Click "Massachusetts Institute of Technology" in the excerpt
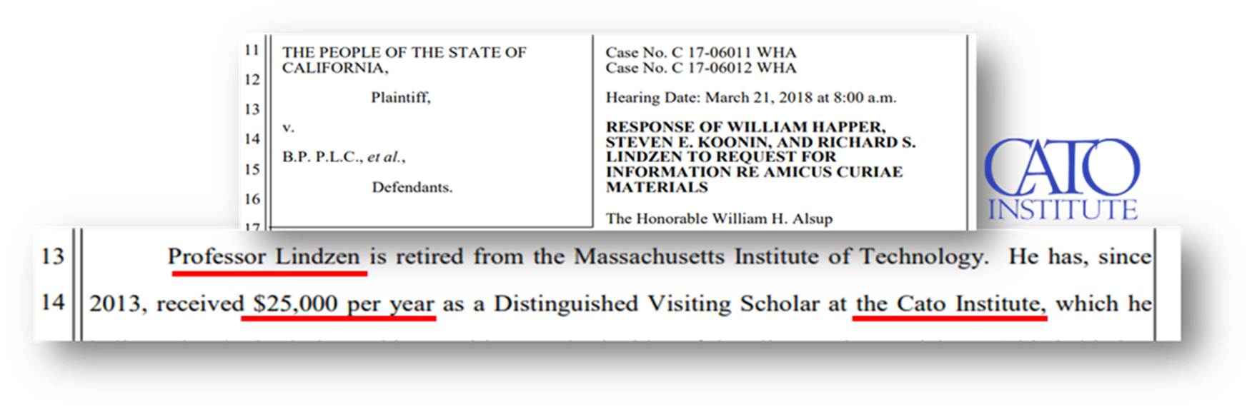Viewport: 1252px width, 412px height. point(778,257)
